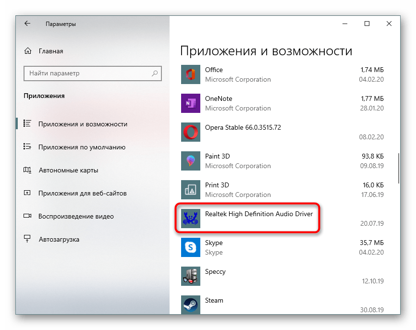Click the Paint 3D app name
This screenshot has height=330, width=416.
218,156
